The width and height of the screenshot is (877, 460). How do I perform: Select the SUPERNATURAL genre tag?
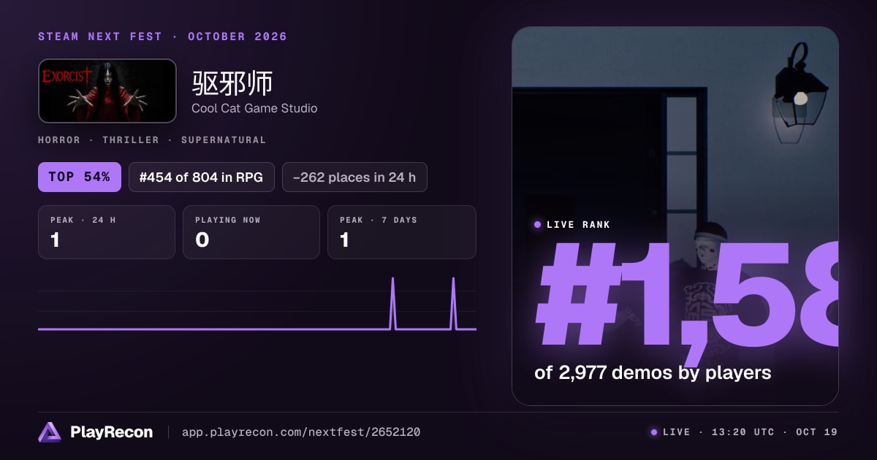(224, 139)
